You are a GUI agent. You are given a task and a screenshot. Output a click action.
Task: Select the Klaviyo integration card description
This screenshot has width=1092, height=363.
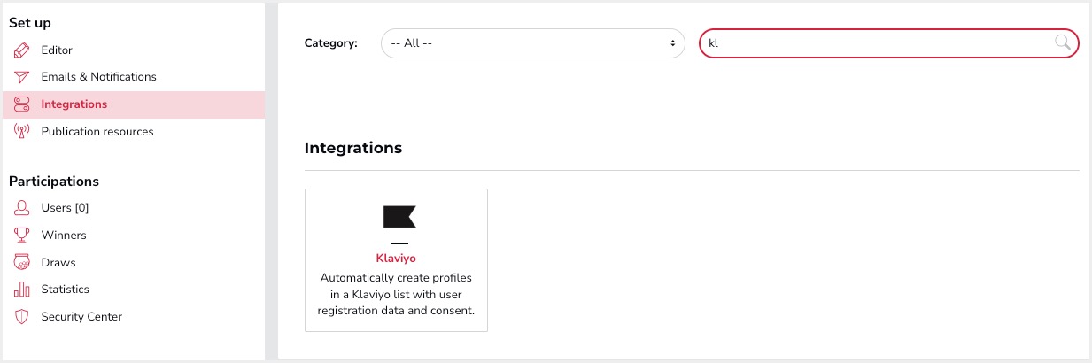396,294
